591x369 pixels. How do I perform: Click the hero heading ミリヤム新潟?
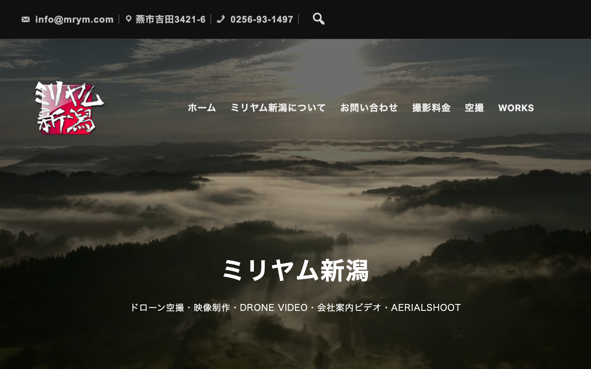(x=295, y=270)
